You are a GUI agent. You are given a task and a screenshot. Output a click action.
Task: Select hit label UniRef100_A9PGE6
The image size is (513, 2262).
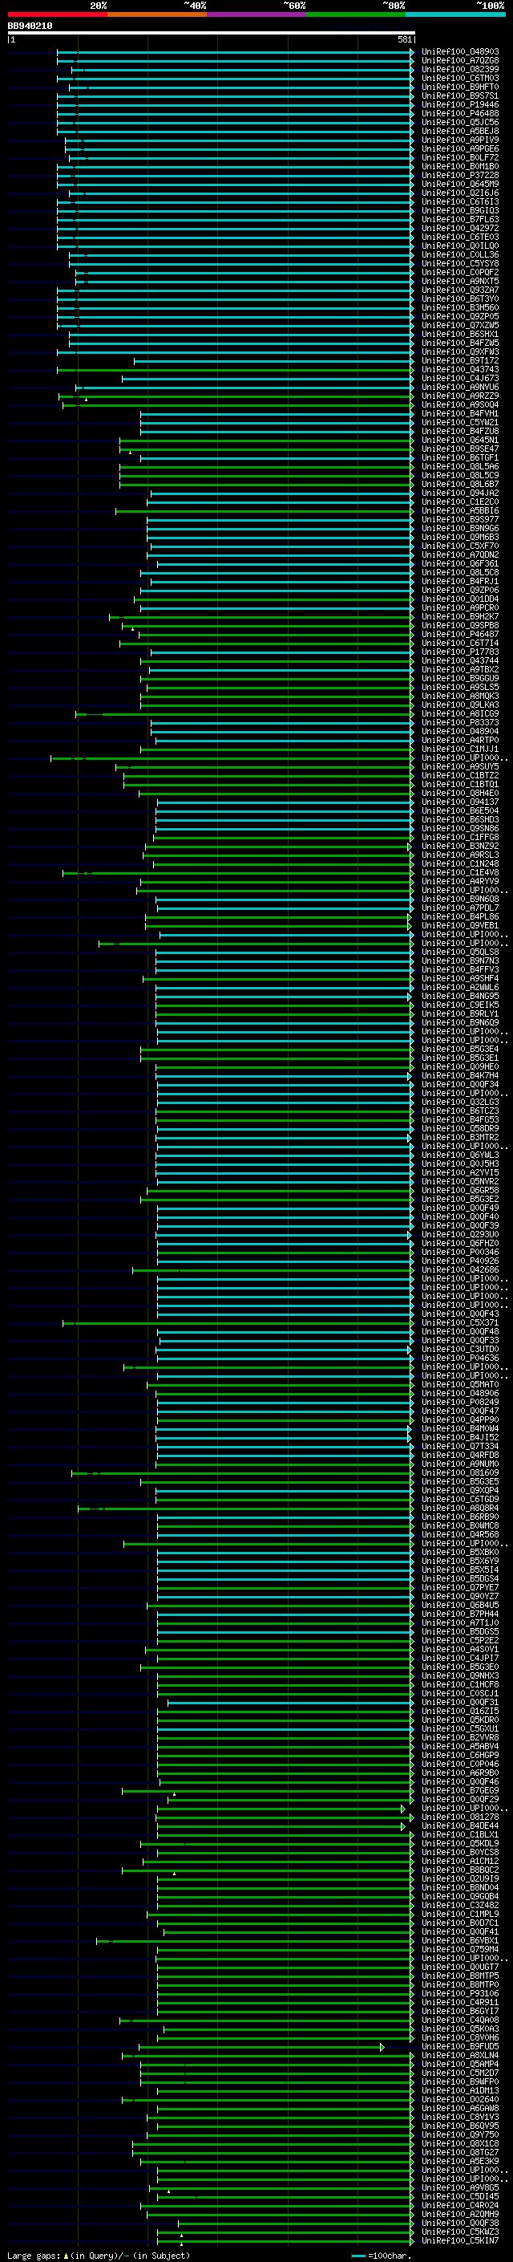tap(460, 149)
